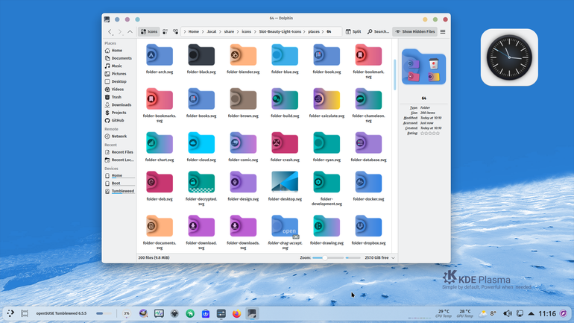
Task: Switch to Details view mode icon
Action: (x=176, y=31)
